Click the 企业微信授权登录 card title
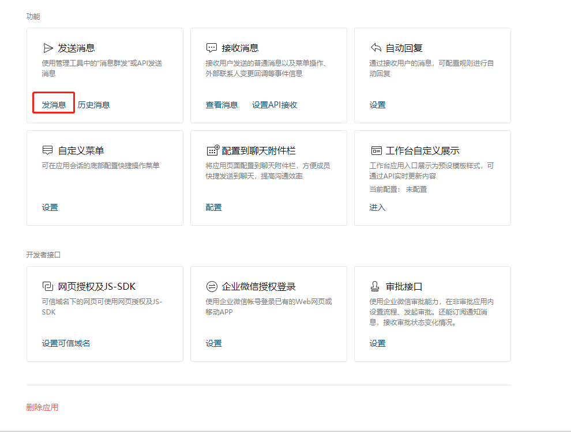The height and width of the screenshot is (432, 571). pos(258,286)
